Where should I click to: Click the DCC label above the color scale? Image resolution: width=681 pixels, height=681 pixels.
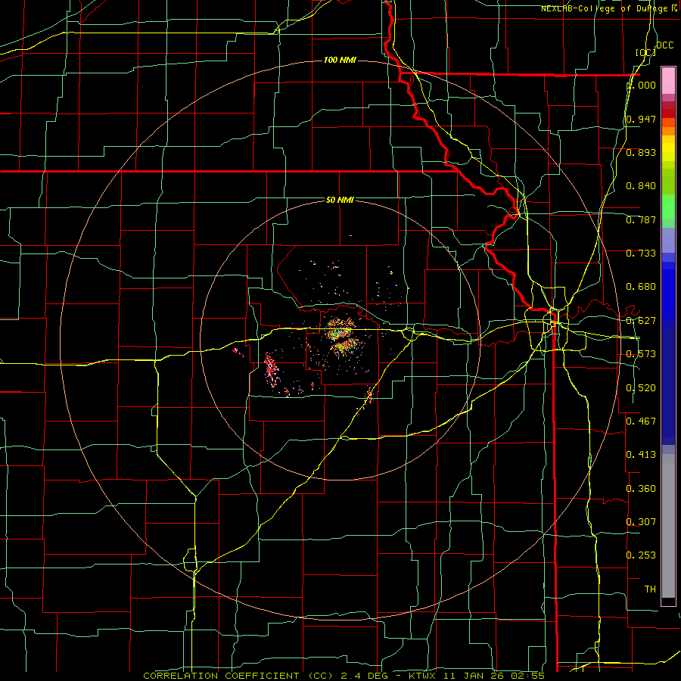[664, 45]
